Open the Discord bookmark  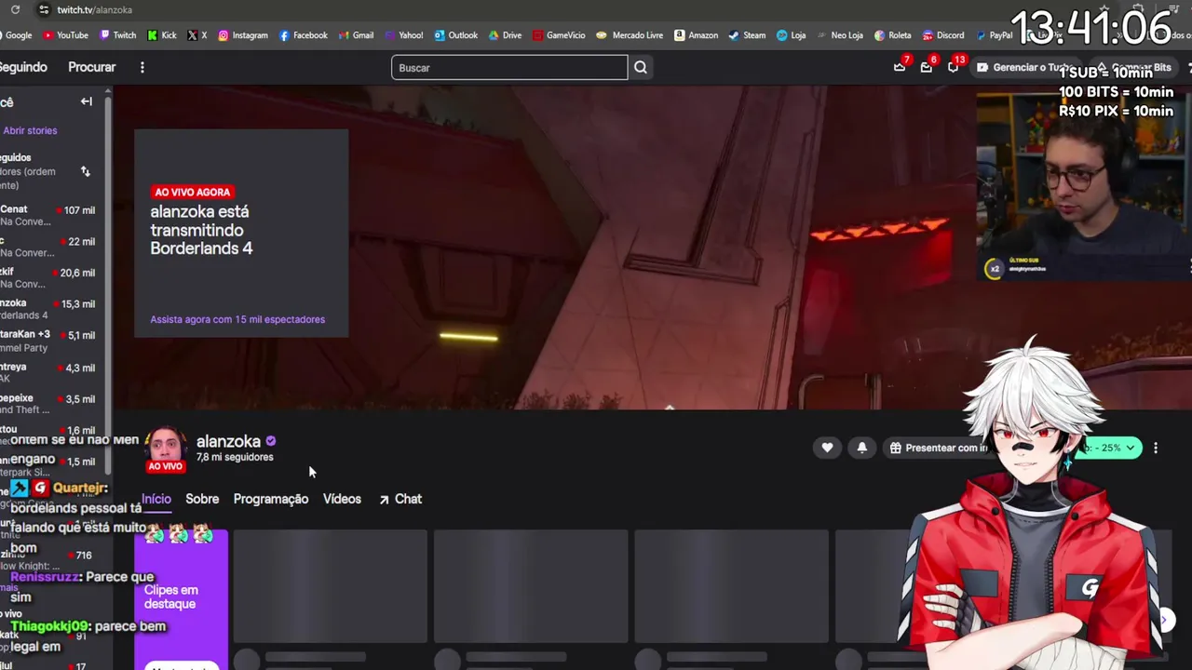(x=943, y=35)
